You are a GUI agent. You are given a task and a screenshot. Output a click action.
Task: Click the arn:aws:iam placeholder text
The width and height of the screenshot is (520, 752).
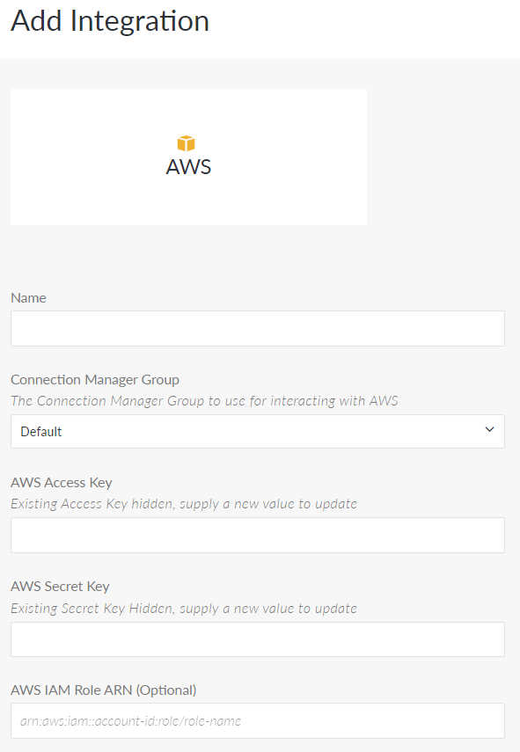pos(130,721)
